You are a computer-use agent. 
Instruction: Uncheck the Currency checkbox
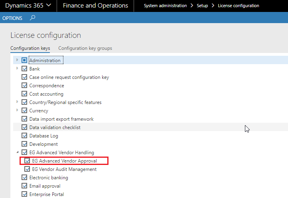click(x=24, y=110)
